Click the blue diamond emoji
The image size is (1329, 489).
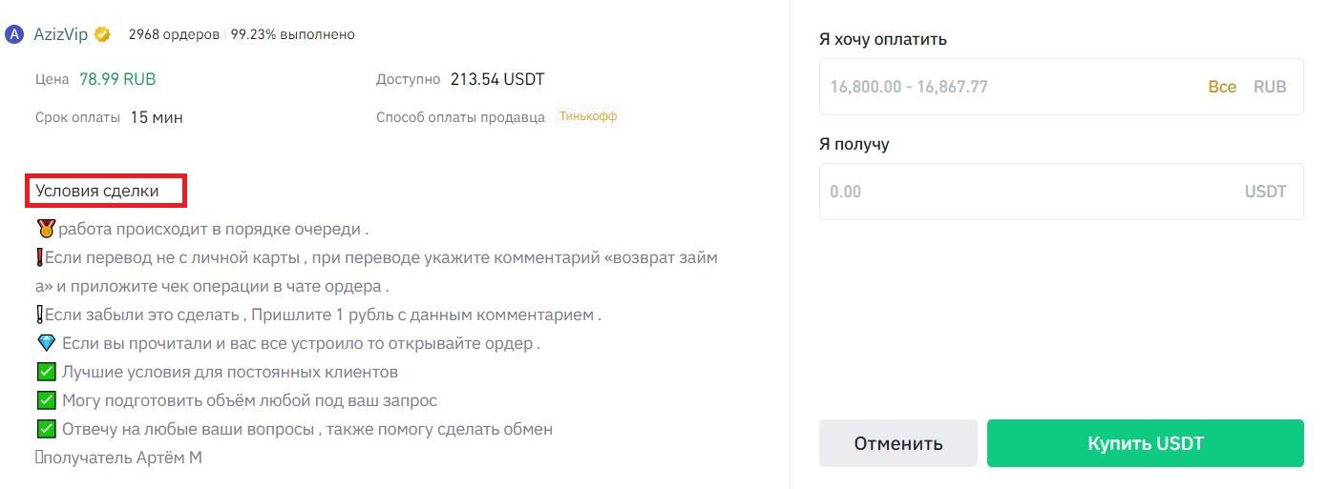click(46, 344)
